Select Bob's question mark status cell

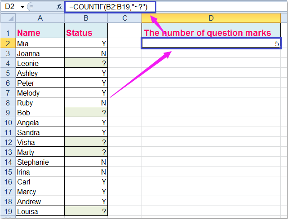click(86, 113)
